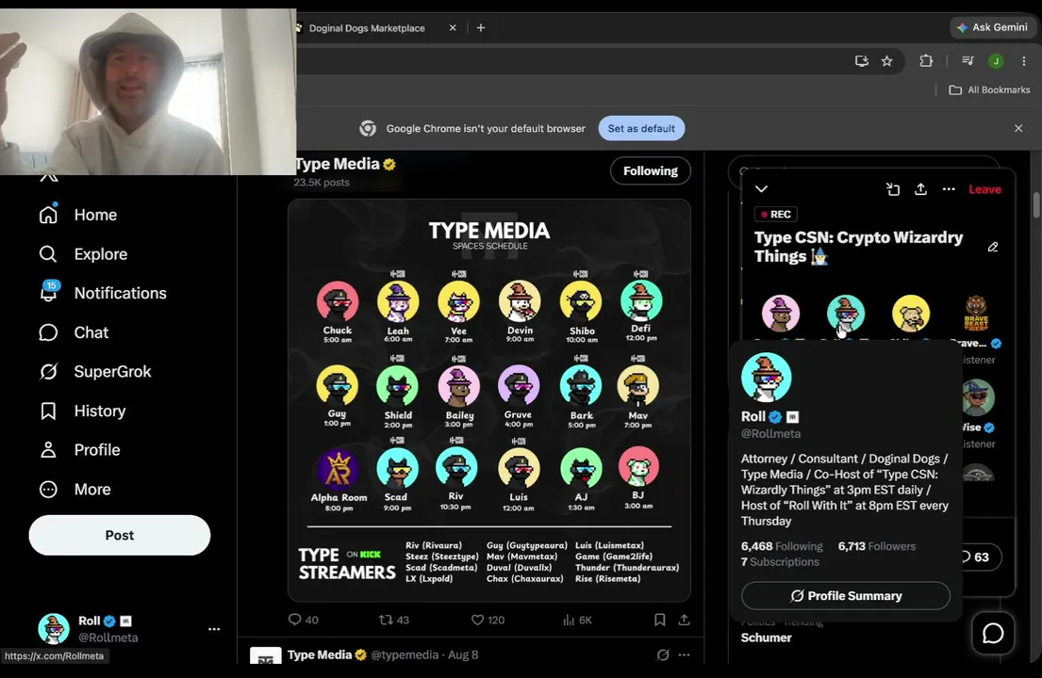Open 7 Subscriptions link
1042x678 pixels.
tap(780, 562)
